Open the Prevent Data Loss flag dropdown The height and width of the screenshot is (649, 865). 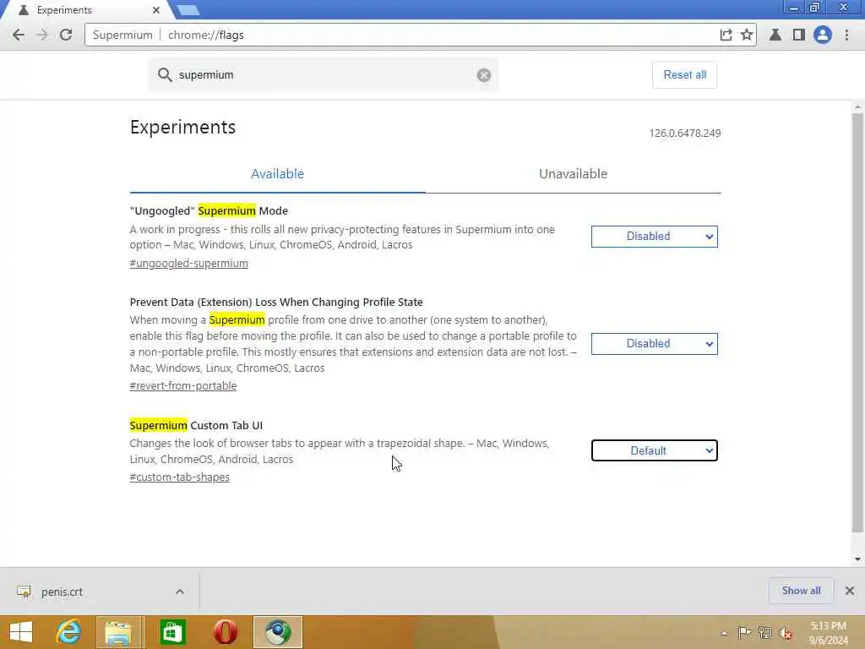[655, 343]
